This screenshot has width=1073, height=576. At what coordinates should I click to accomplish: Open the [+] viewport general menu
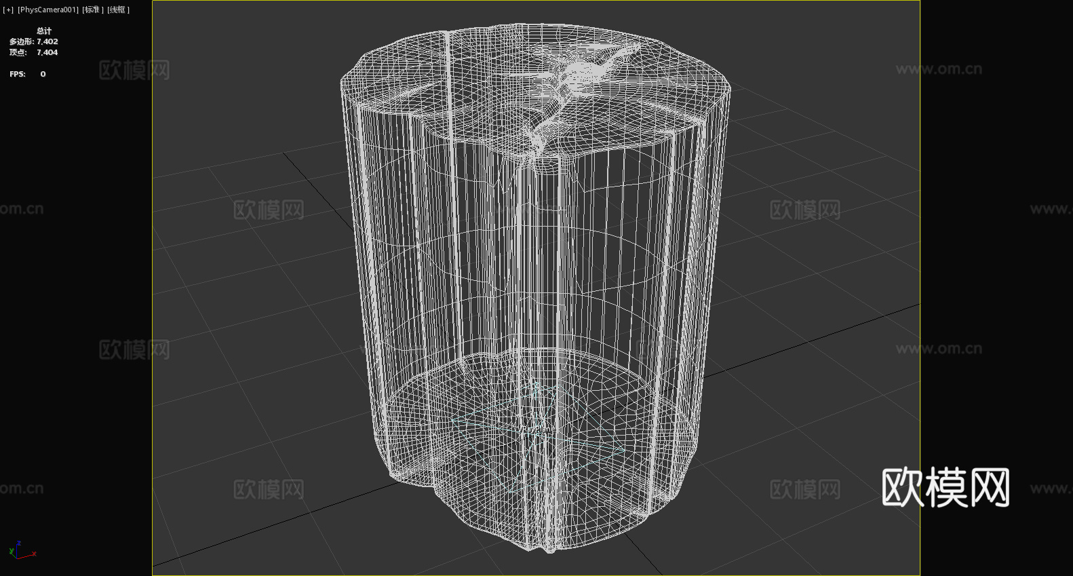click(x=8, y=9)
